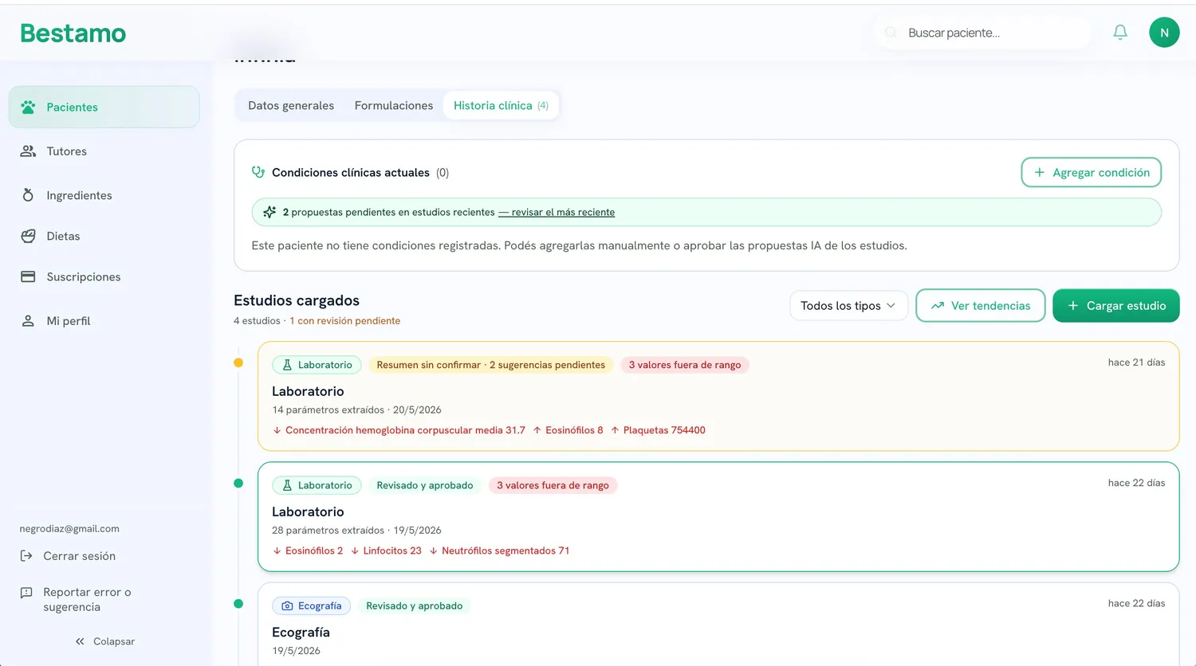The height and width of the screenshot is (666, 1196).
Task: Open the Ecografía study card
Action: pyautogui.click(x=718, y=624)
